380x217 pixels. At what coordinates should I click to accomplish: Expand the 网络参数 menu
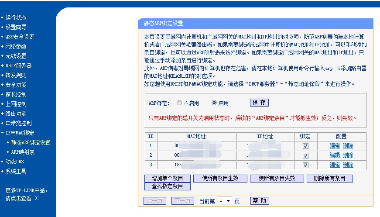16,46
